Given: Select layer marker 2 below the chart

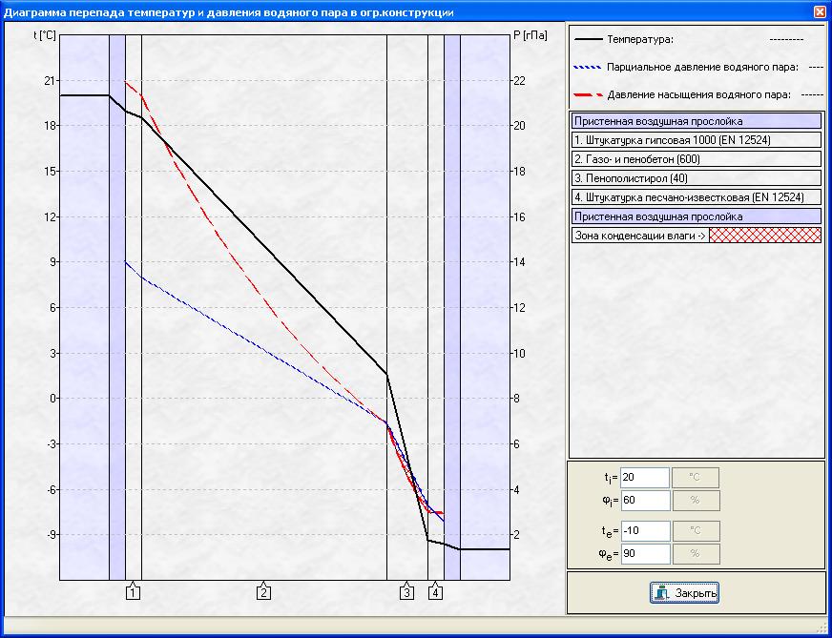Looking at the screenshot, I should pos(264,592).
